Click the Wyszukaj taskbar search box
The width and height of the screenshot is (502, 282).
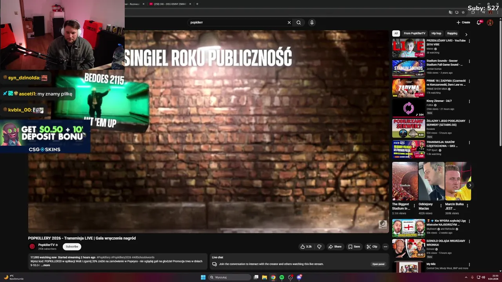point(230,277)
